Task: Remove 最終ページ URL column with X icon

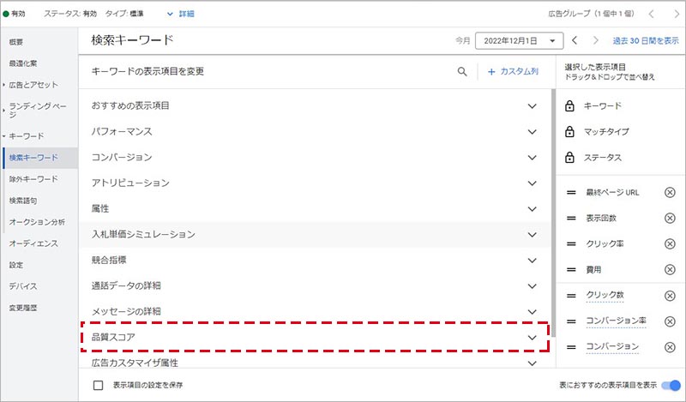Action: [670, 193]
